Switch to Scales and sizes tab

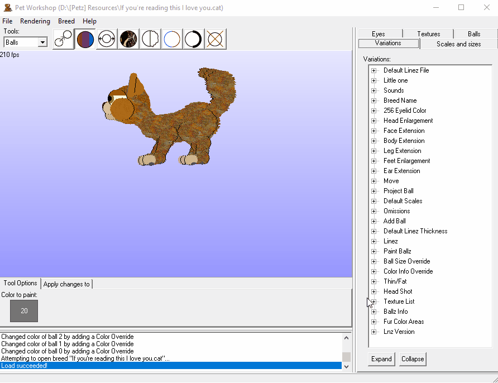[x=458, y=44]
